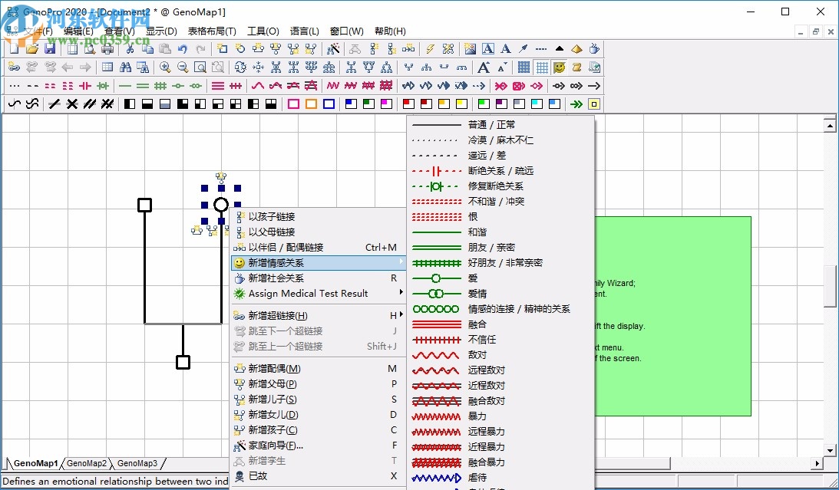
Task: Click the Zoom In magnifier icon
Action: point(166,67)
